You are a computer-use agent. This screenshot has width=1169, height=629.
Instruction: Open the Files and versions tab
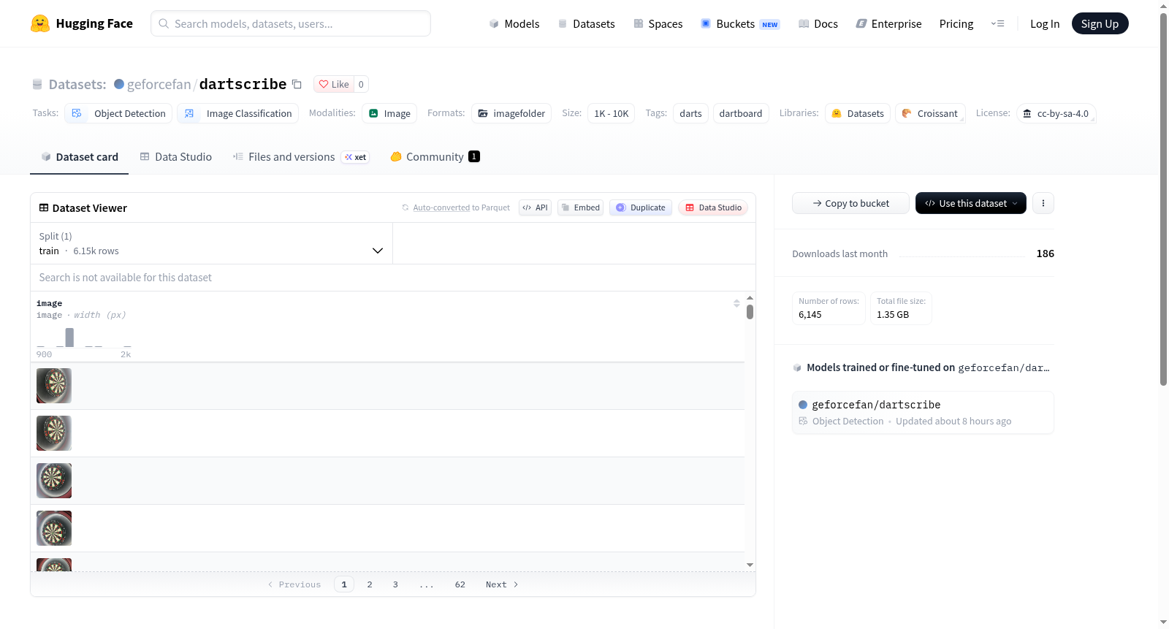(301, 156)
